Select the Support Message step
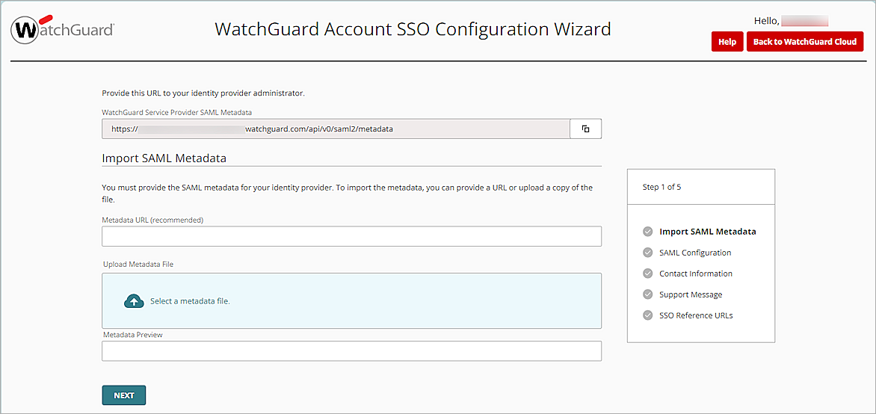This screenshot has width=876, height=414. click(x=691, y=294)
